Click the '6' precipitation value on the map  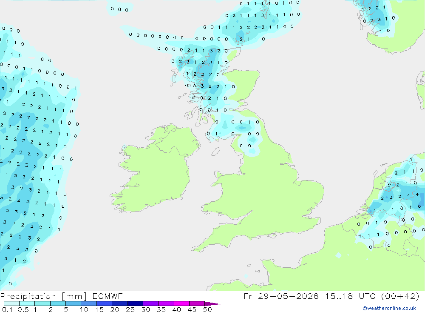tap(419, 206)
